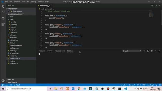Open the Debug menu
162x91 pixels.
pos(33,2)
